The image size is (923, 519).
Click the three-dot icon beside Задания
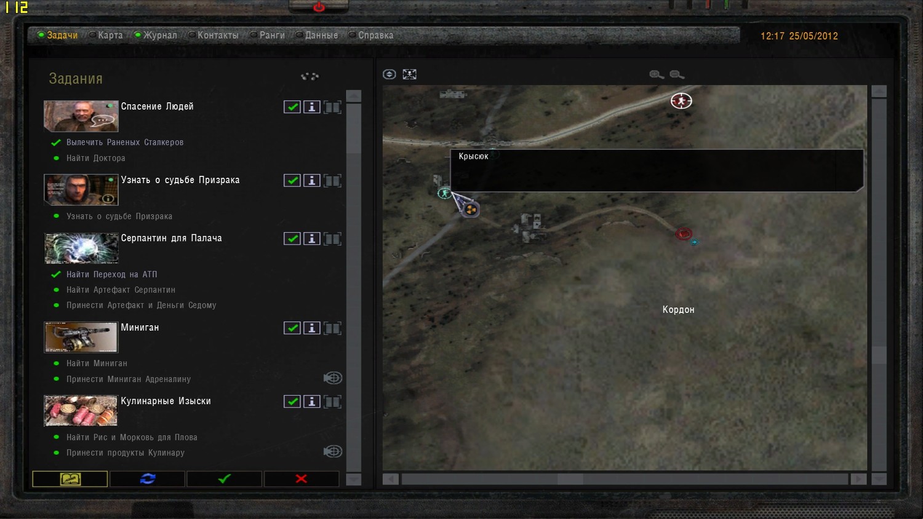pyautogui.click(x=310, y=76)
